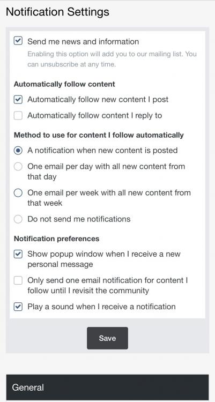Uncheck Automatically follow new content I post
Screen dimensions: 215x402
[18, 100]
